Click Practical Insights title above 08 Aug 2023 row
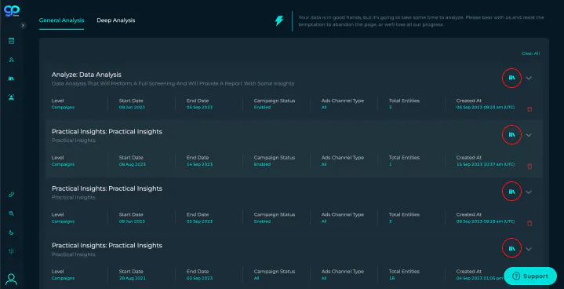Viewport: 564px width, 289px height. [x=107, y=132]
